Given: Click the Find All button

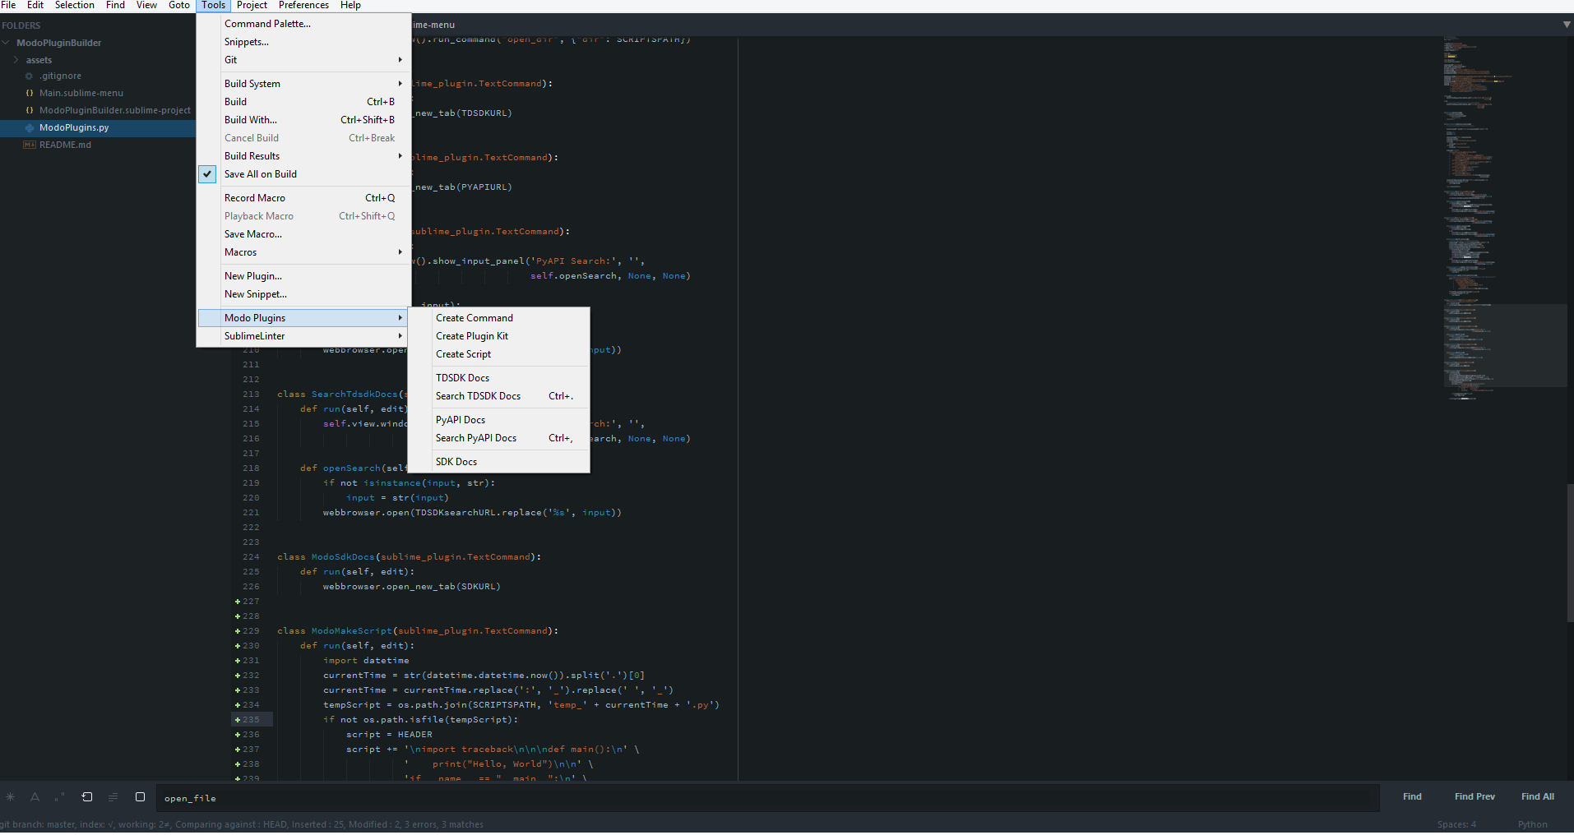Looking at the screenshot, I should click(x=1537, y=796).
